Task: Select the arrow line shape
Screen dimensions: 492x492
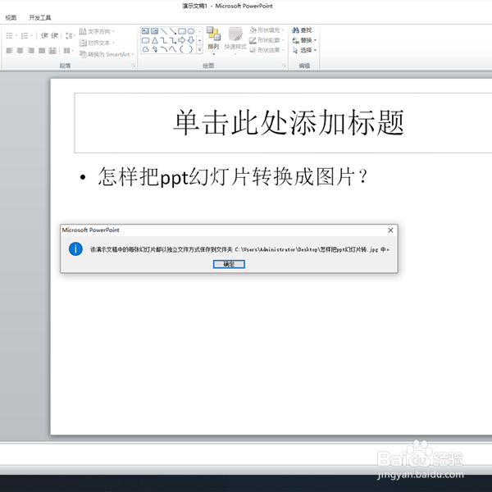Action: tap(172, 31)
